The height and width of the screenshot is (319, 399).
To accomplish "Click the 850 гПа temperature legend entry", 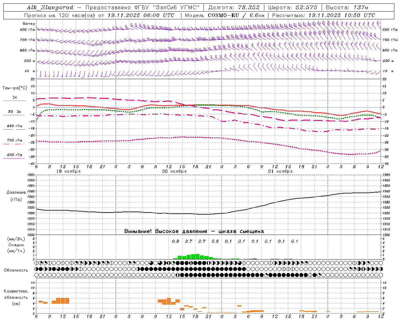I will pyautogui.click(x=15, y=126).
